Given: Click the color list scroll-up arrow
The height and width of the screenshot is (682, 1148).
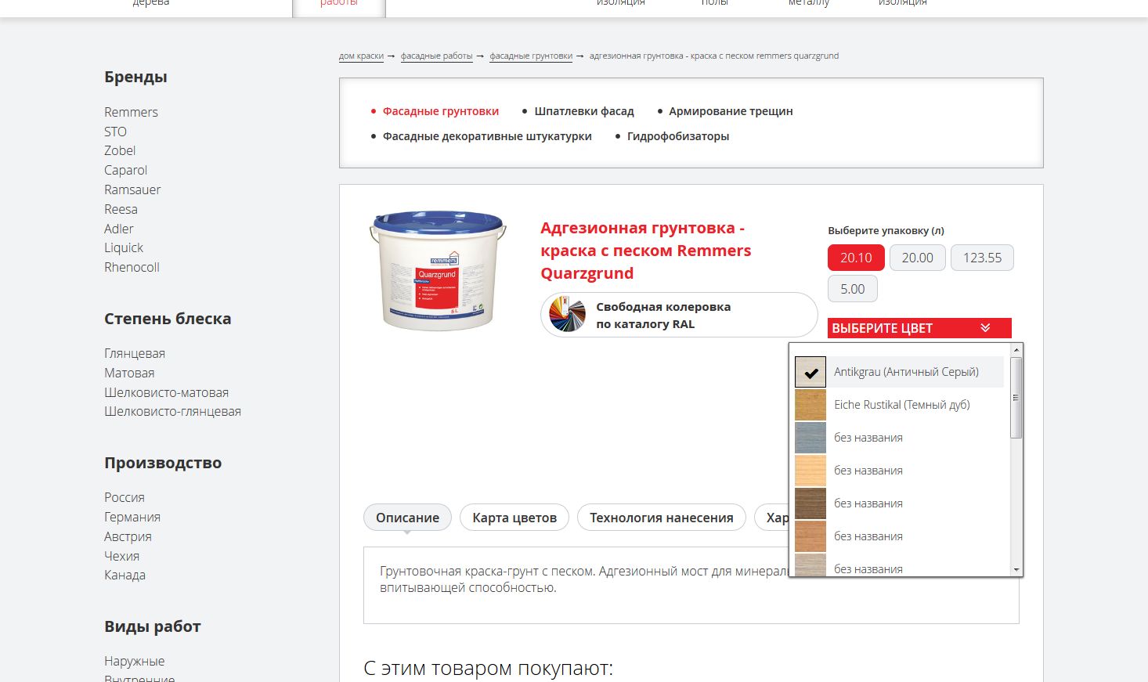Looking at the screenshot, I should tap(1016, 350).
